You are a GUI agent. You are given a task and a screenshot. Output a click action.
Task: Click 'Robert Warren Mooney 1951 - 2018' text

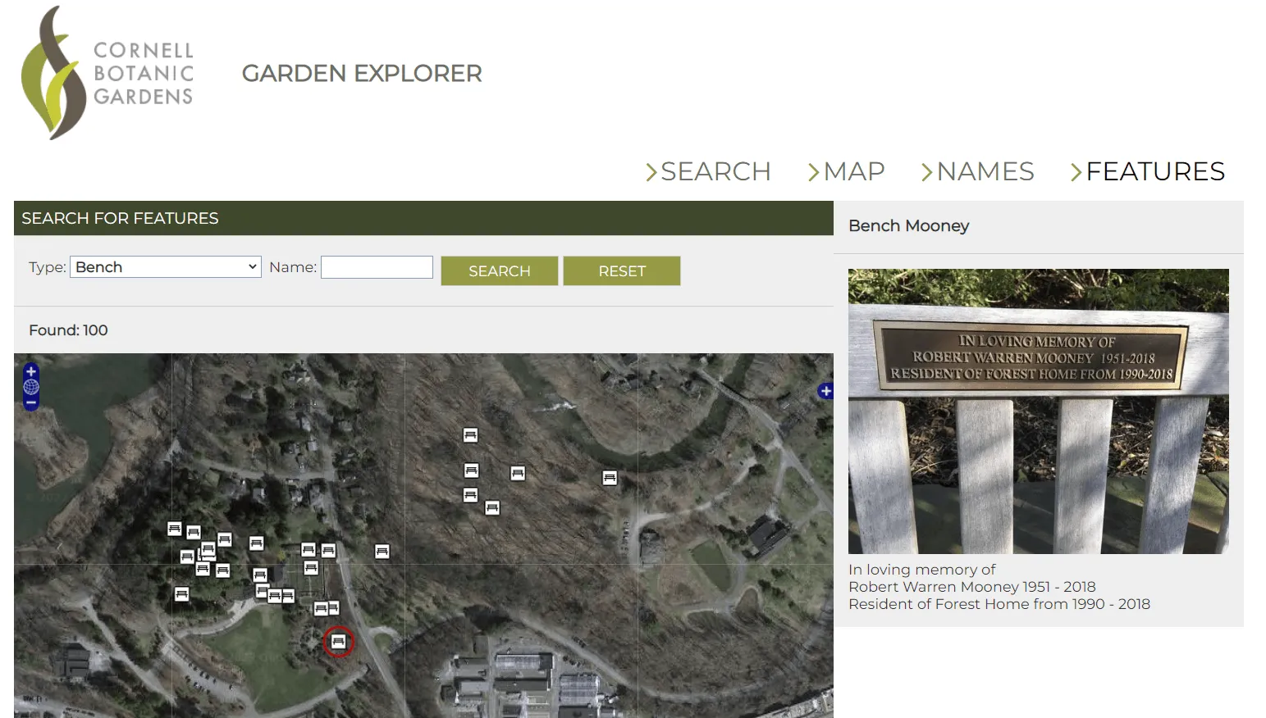pos(972,587)
